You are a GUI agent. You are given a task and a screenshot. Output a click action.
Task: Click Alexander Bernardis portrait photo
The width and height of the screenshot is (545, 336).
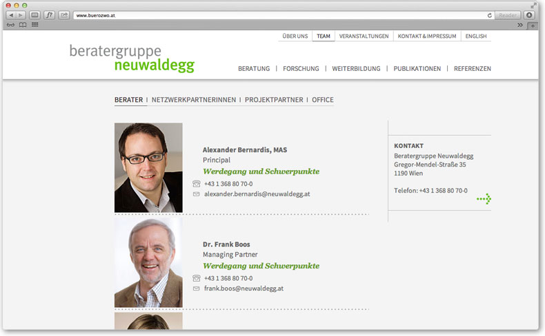(x=148, y=167)
